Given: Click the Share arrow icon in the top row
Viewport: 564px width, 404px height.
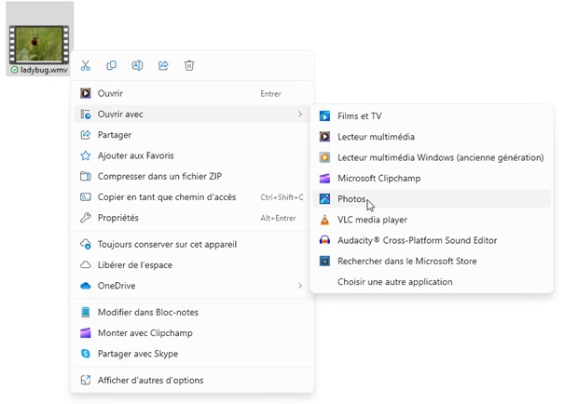Looking at the screenshot, I should point(163,65).
